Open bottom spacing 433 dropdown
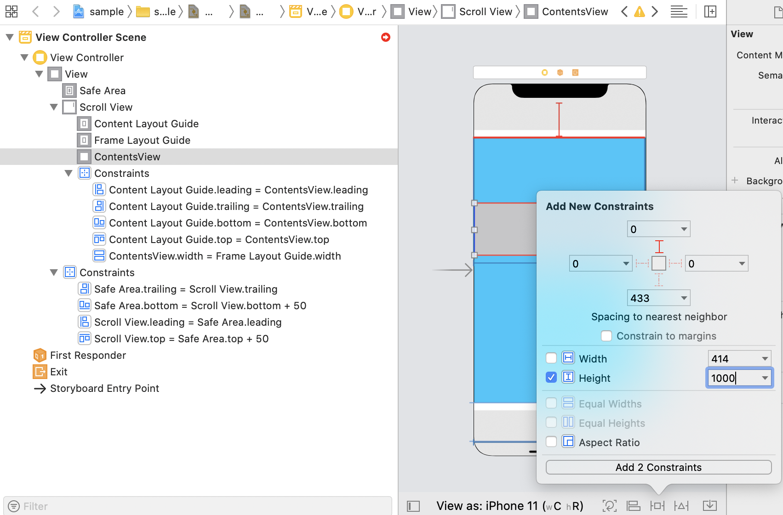 coord(684,298)
